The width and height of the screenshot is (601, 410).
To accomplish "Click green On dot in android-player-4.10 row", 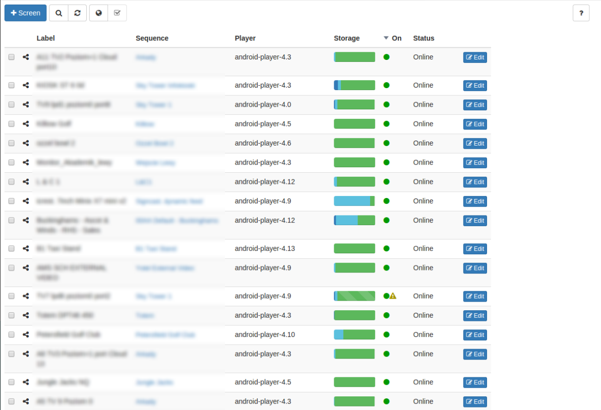I will coord(386,334).
